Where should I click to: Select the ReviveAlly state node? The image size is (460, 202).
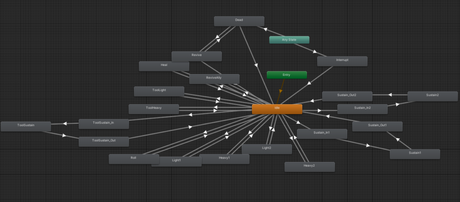(214, 79)
